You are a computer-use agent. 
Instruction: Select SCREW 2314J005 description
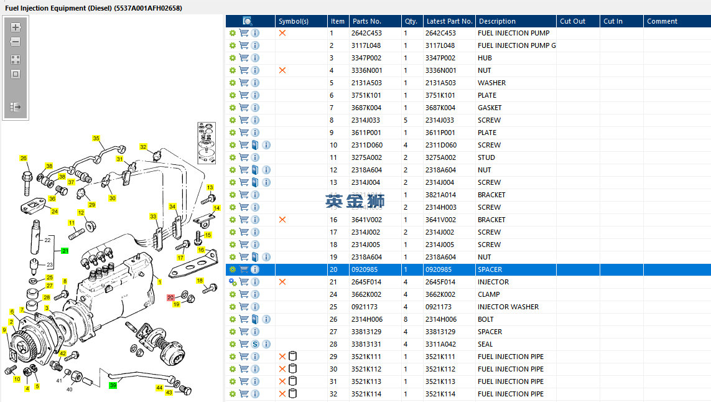490,245
